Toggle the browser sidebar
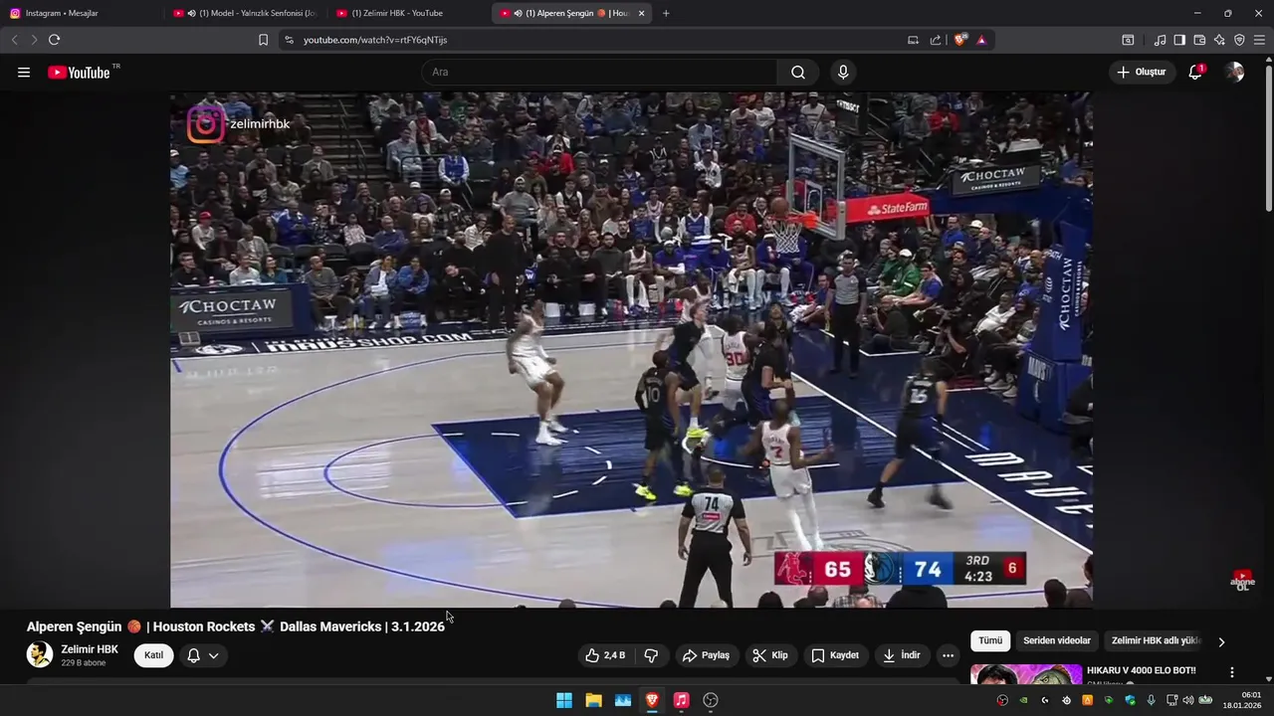Image resolution: width=1274 pixels, height=716 pixels. [x=1179, y=40]
